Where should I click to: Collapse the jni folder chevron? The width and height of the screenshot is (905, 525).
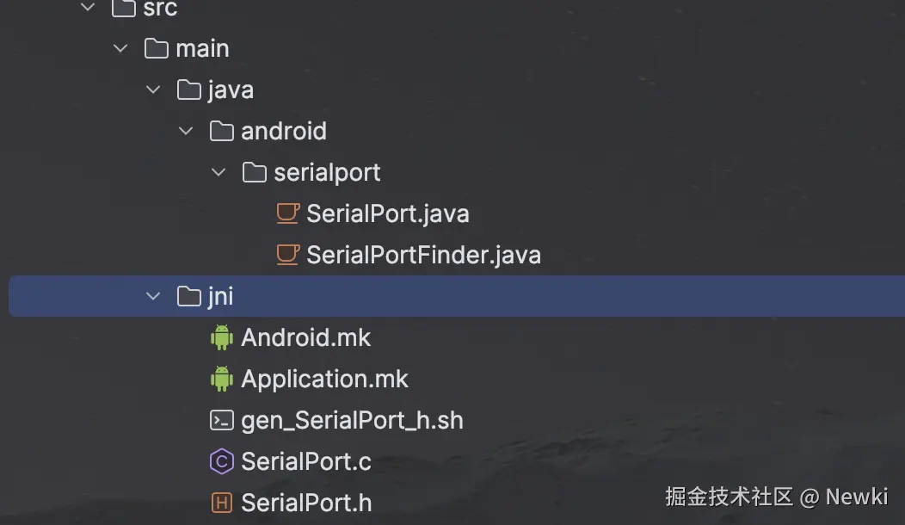(x=153, y=296)
